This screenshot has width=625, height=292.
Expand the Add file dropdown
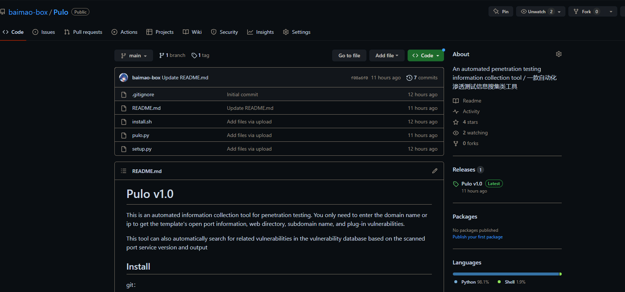click(387, 55)
